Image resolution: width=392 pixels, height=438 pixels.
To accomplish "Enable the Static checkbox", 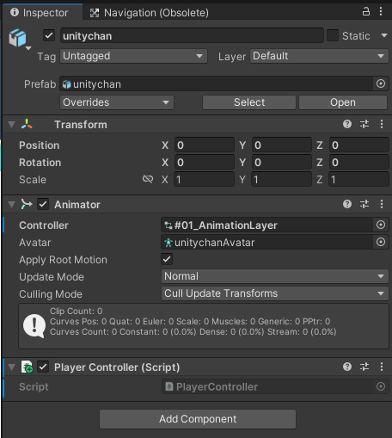I will coord(333,35).
